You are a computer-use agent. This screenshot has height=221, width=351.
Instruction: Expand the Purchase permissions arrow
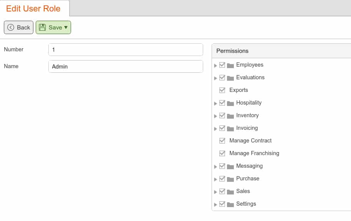tap(215, 179)
